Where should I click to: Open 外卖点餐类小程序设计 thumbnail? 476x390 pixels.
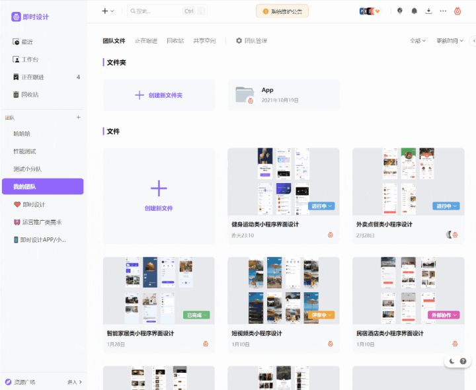coord(409,182)
